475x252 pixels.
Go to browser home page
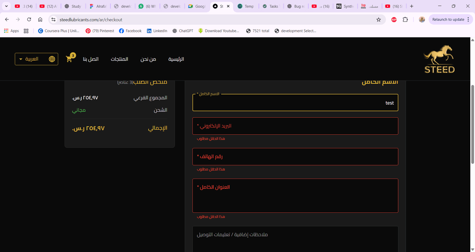coord(40,19)
